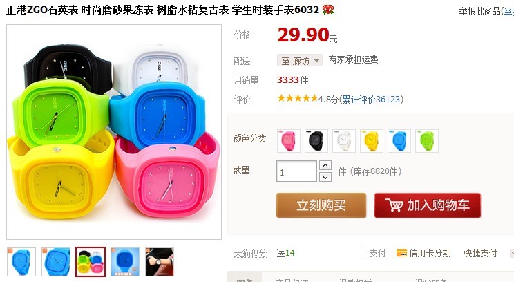The height and width of the screenshot is (282, 514).
Task: Decrease quantity with the down arrow
Action: (325, 177)
